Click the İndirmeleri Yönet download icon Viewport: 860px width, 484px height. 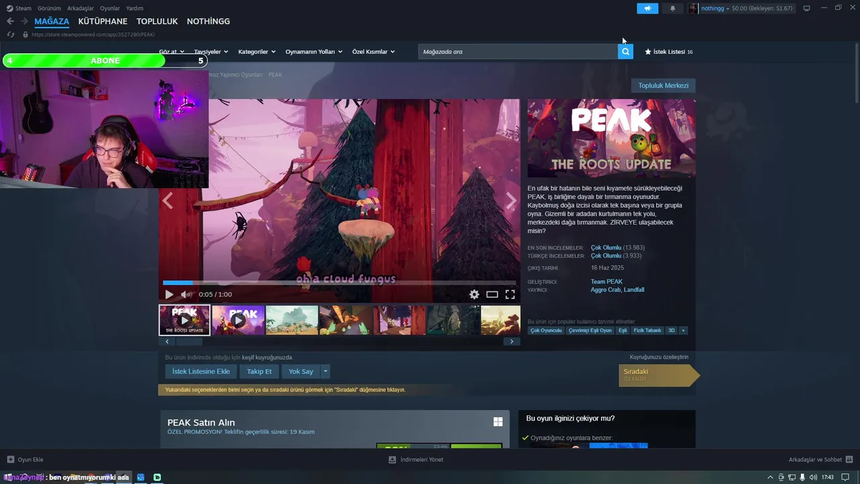click(392, 460)
